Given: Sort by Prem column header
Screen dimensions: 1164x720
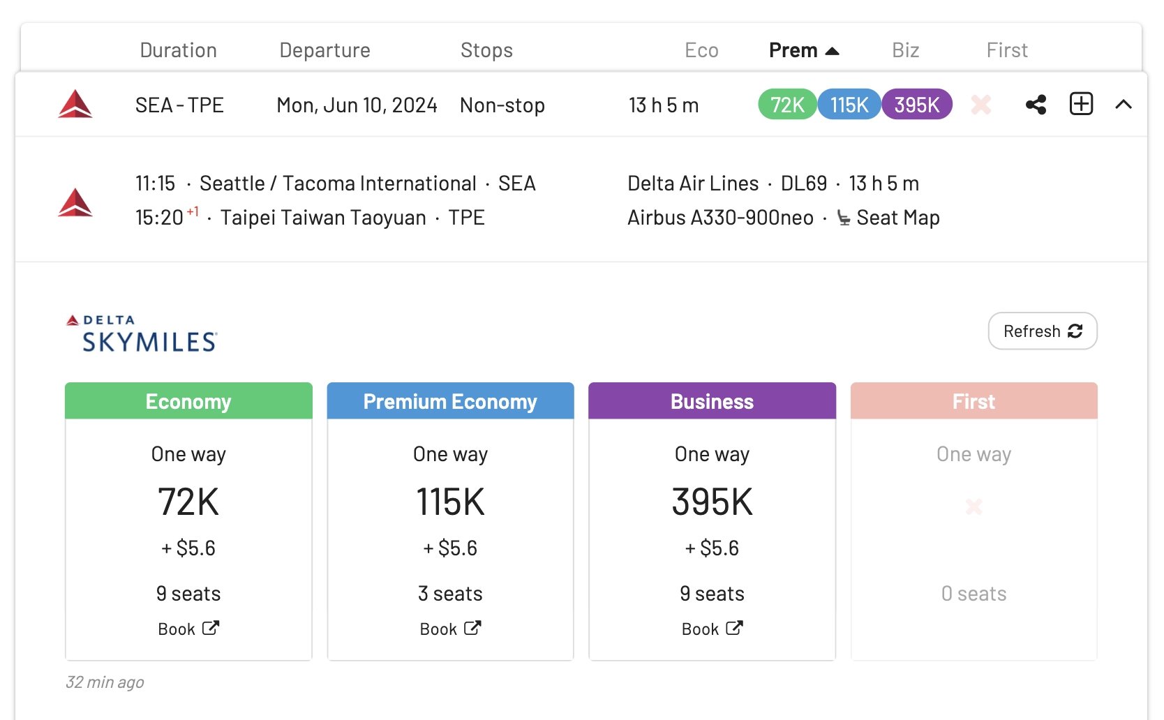Looking at the screenshot, I should coord(793,50).
